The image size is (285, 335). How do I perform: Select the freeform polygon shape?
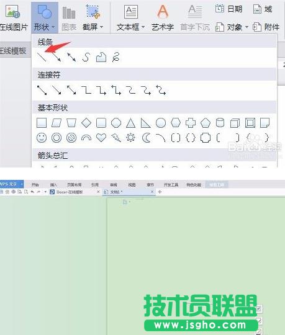pos(101,57)
